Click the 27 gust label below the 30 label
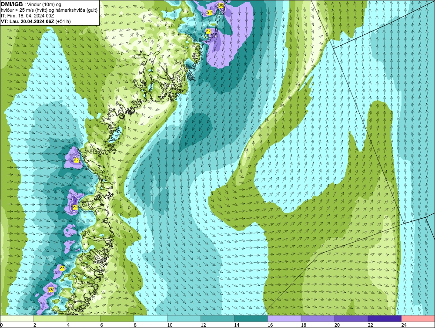The image size is (435, 328). pyautogui.click(x=208, y=31)
